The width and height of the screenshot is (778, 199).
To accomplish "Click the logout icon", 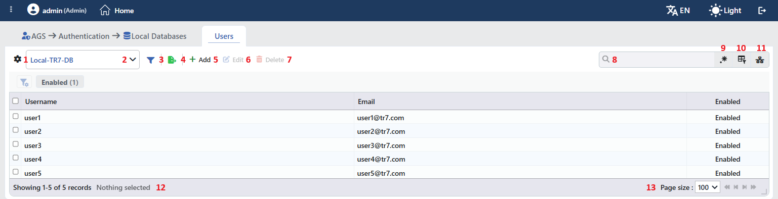I will (762, 10).
